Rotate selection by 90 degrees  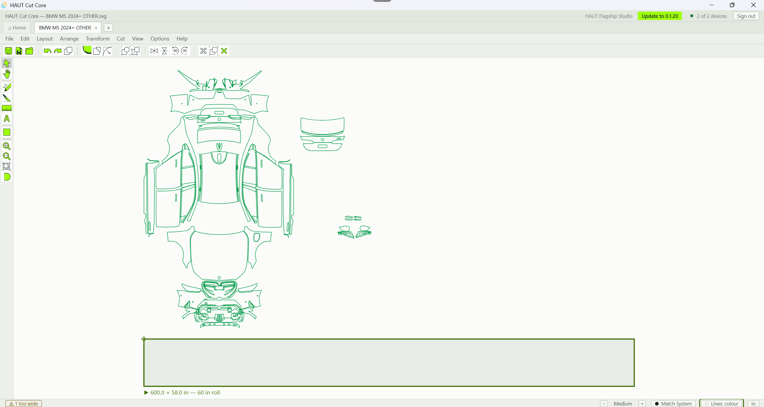(185, 51)
